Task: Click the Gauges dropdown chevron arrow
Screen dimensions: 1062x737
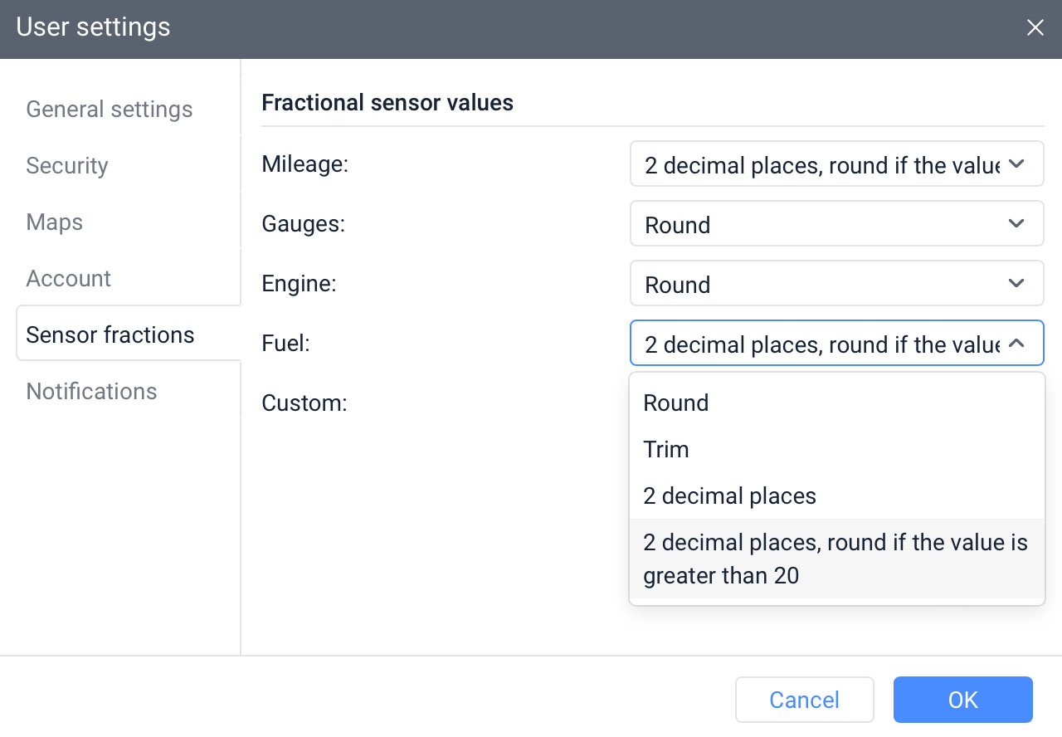Action: point(1016,224)
